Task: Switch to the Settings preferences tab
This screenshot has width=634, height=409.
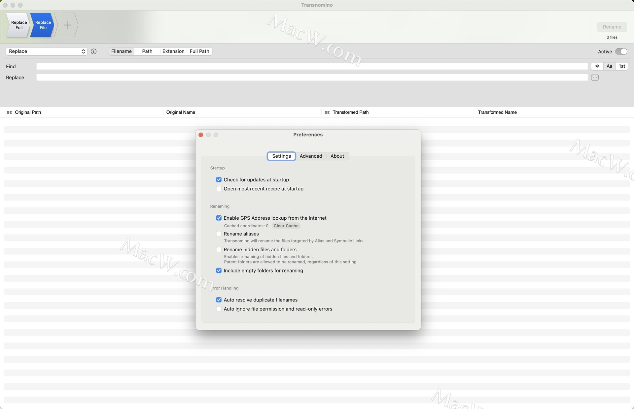Action: (281, 156)
